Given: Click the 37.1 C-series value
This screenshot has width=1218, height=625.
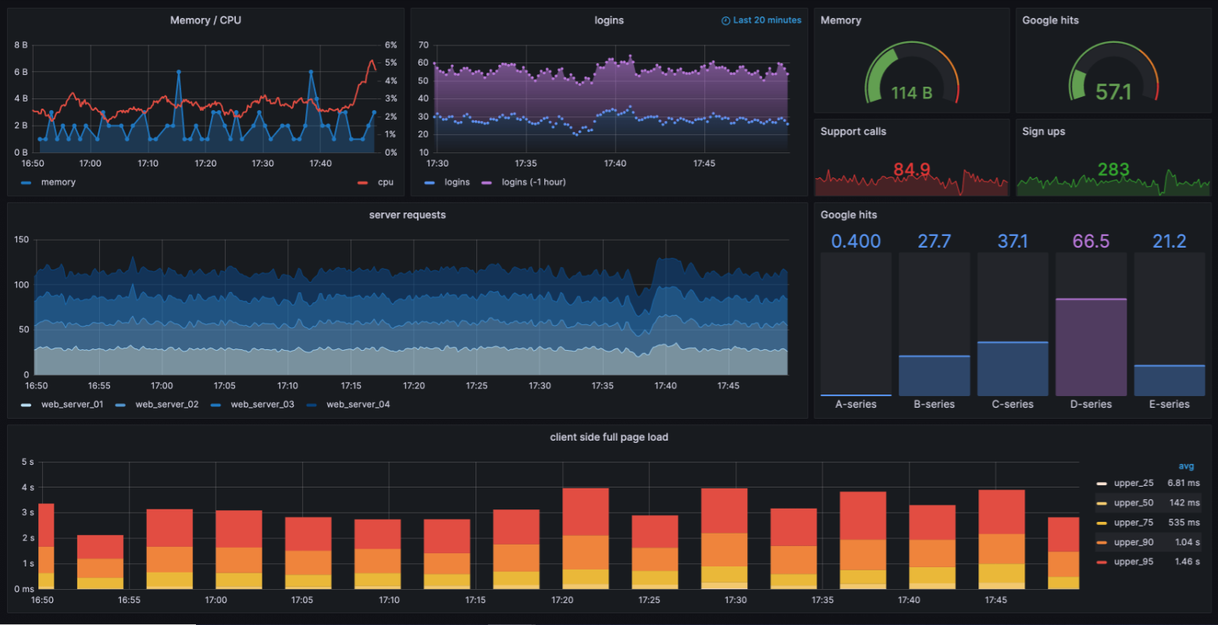Looking at the screenshot, I should click(x=1013, y=241).
